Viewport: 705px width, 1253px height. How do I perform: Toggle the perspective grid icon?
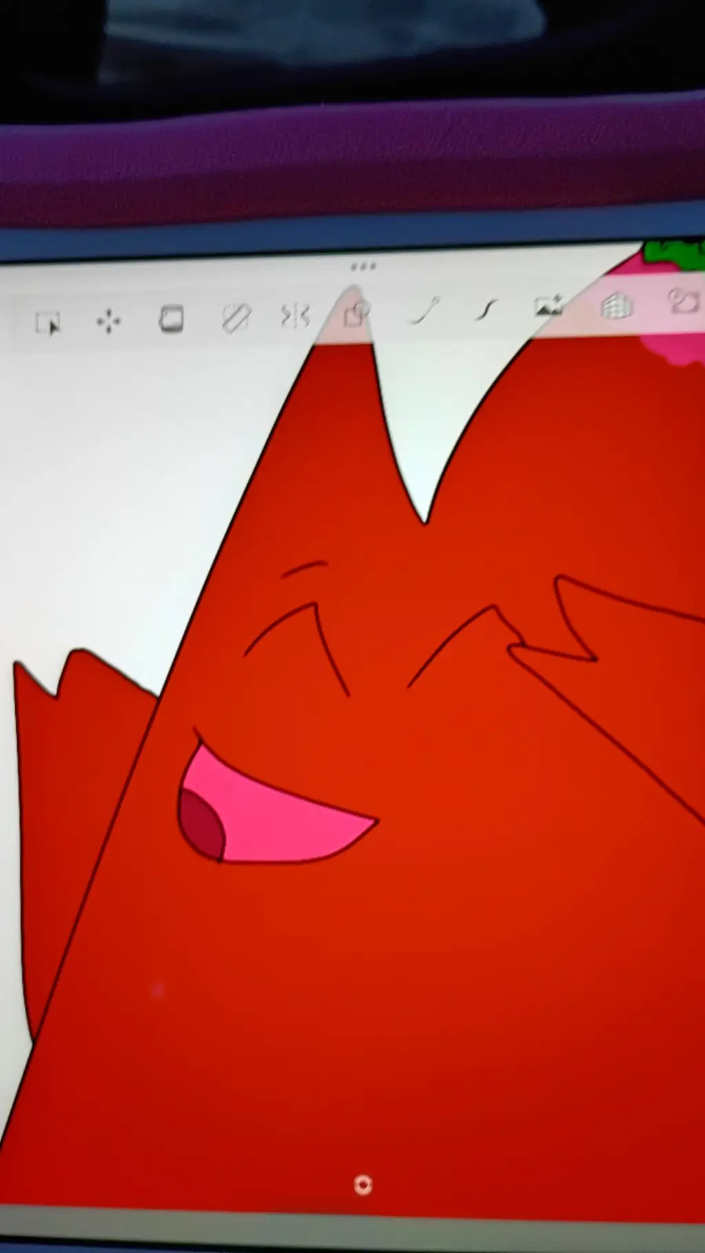tap(616, 306)
